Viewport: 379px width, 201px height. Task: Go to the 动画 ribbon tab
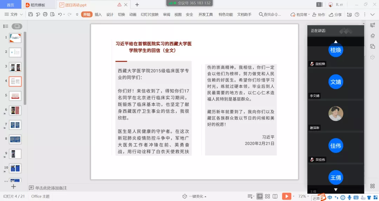pyautogui.click(x=133, y=14)
